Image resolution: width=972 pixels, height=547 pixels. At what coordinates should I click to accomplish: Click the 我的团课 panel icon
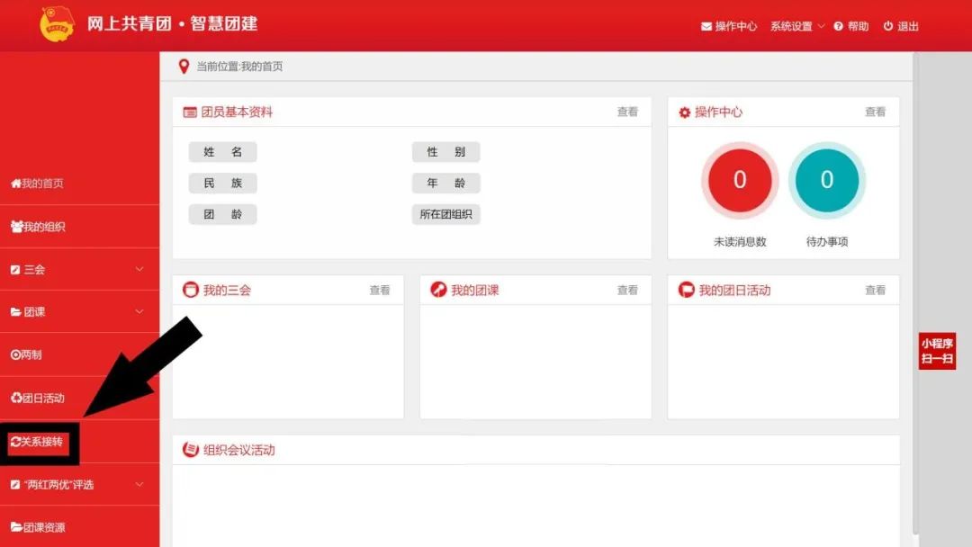(438, 290)
